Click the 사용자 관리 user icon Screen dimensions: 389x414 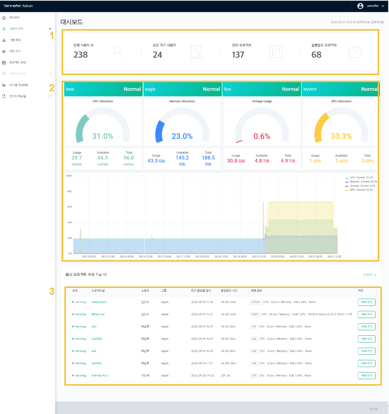[4, 29]
